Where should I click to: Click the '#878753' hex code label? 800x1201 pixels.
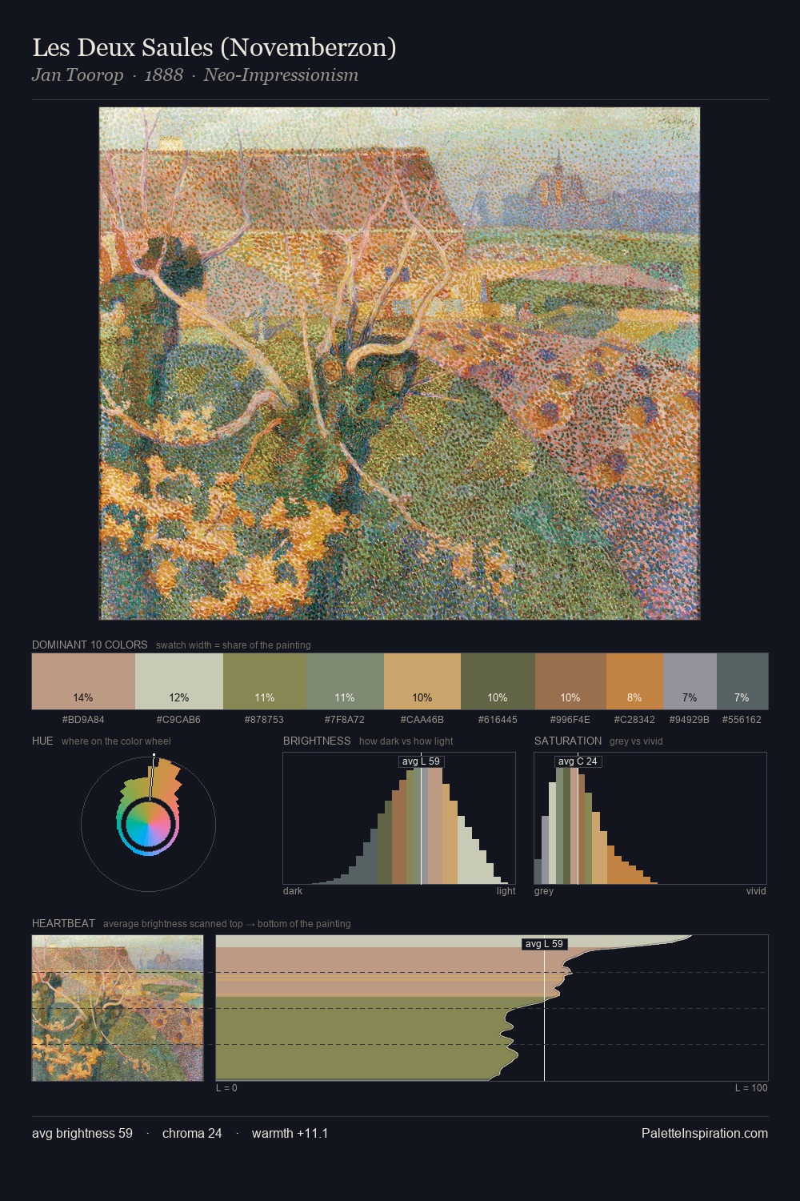264,720
